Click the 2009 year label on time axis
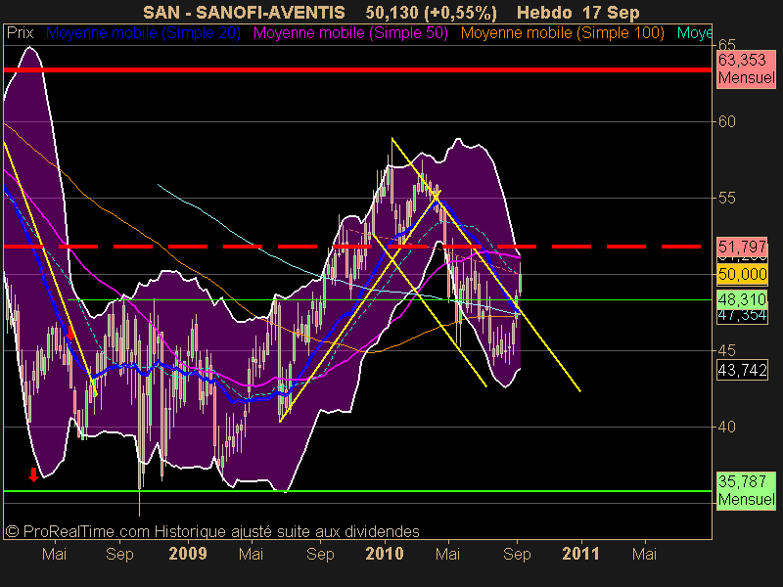The image size is (783, 587). pyautogui.click(x=188, y=554)
